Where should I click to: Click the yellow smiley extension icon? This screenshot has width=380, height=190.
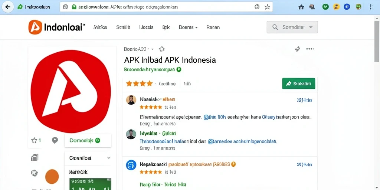[x=336, y=7]
